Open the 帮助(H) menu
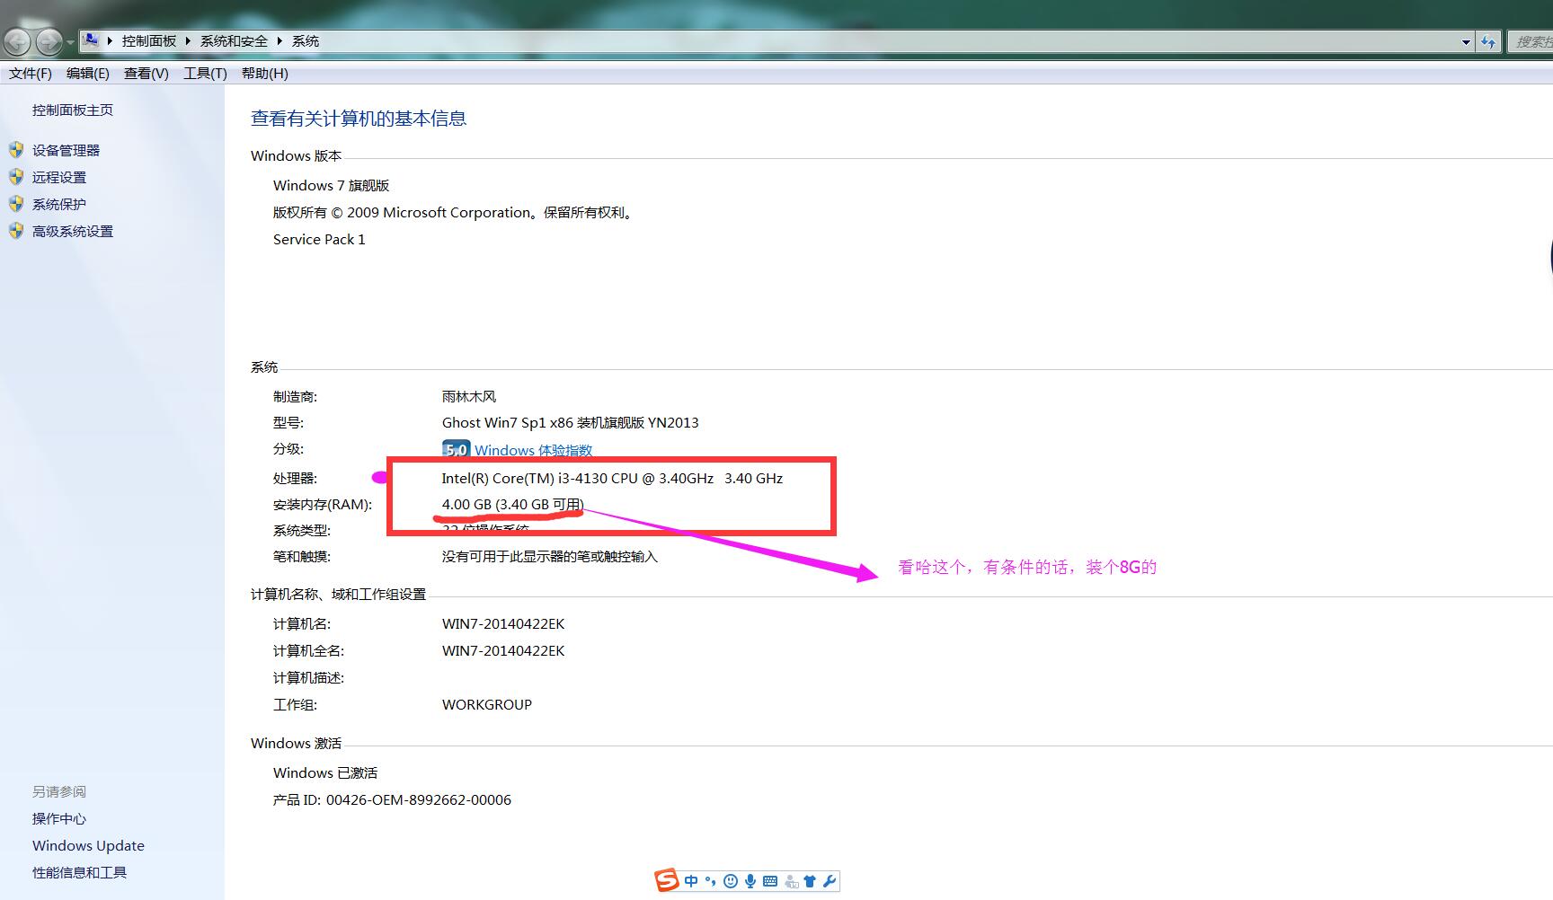 [x=265, y=74]
